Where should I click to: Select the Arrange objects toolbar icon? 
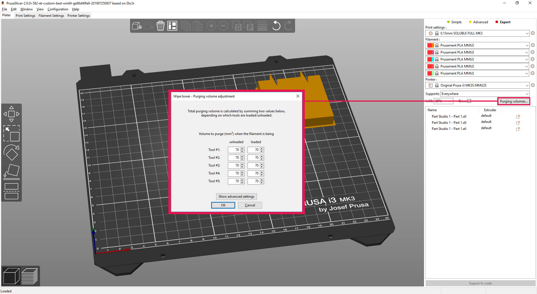[172, 26]
